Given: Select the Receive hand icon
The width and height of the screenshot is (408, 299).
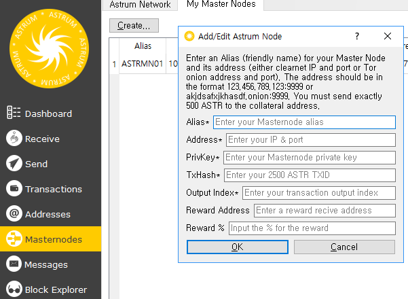Looking at the screenshot, I should (x=14, y=138).
